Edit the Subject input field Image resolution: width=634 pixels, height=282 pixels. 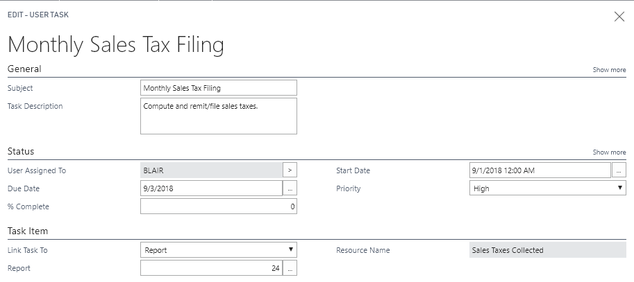pos(218,88)
